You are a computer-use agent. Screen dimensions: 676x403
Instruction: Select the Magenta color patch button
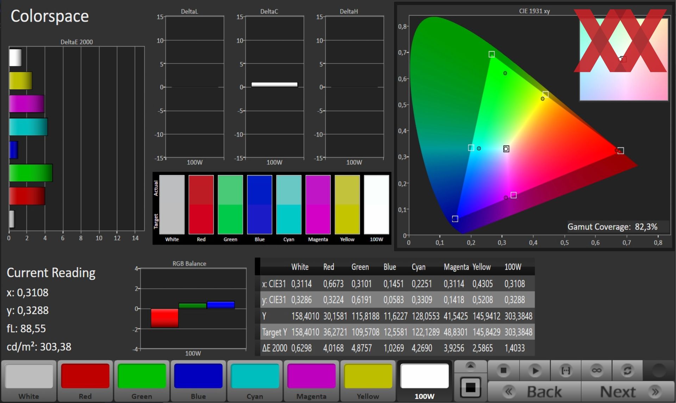point(311,381)
